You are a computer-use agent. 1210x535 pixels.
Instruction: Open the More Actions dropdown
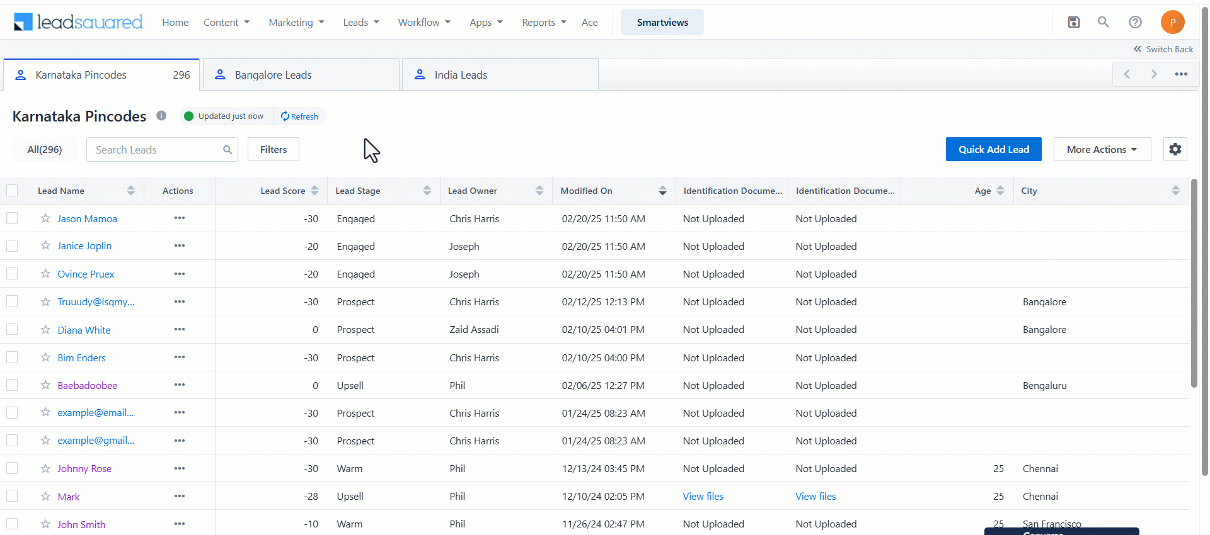point(1102,149)
